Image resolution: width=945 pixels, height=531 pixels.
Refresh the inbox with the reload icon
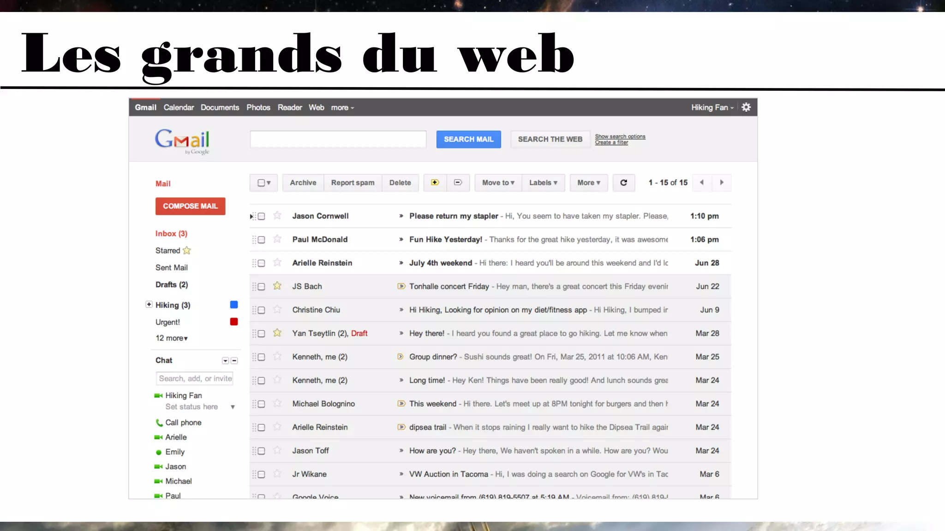[623, 183]
